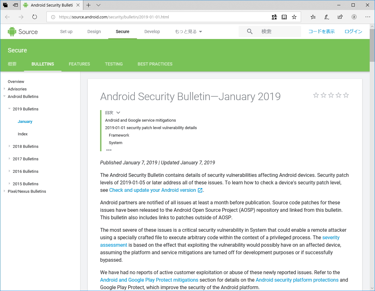Open the page translation tool

click(x=274, y=17)
